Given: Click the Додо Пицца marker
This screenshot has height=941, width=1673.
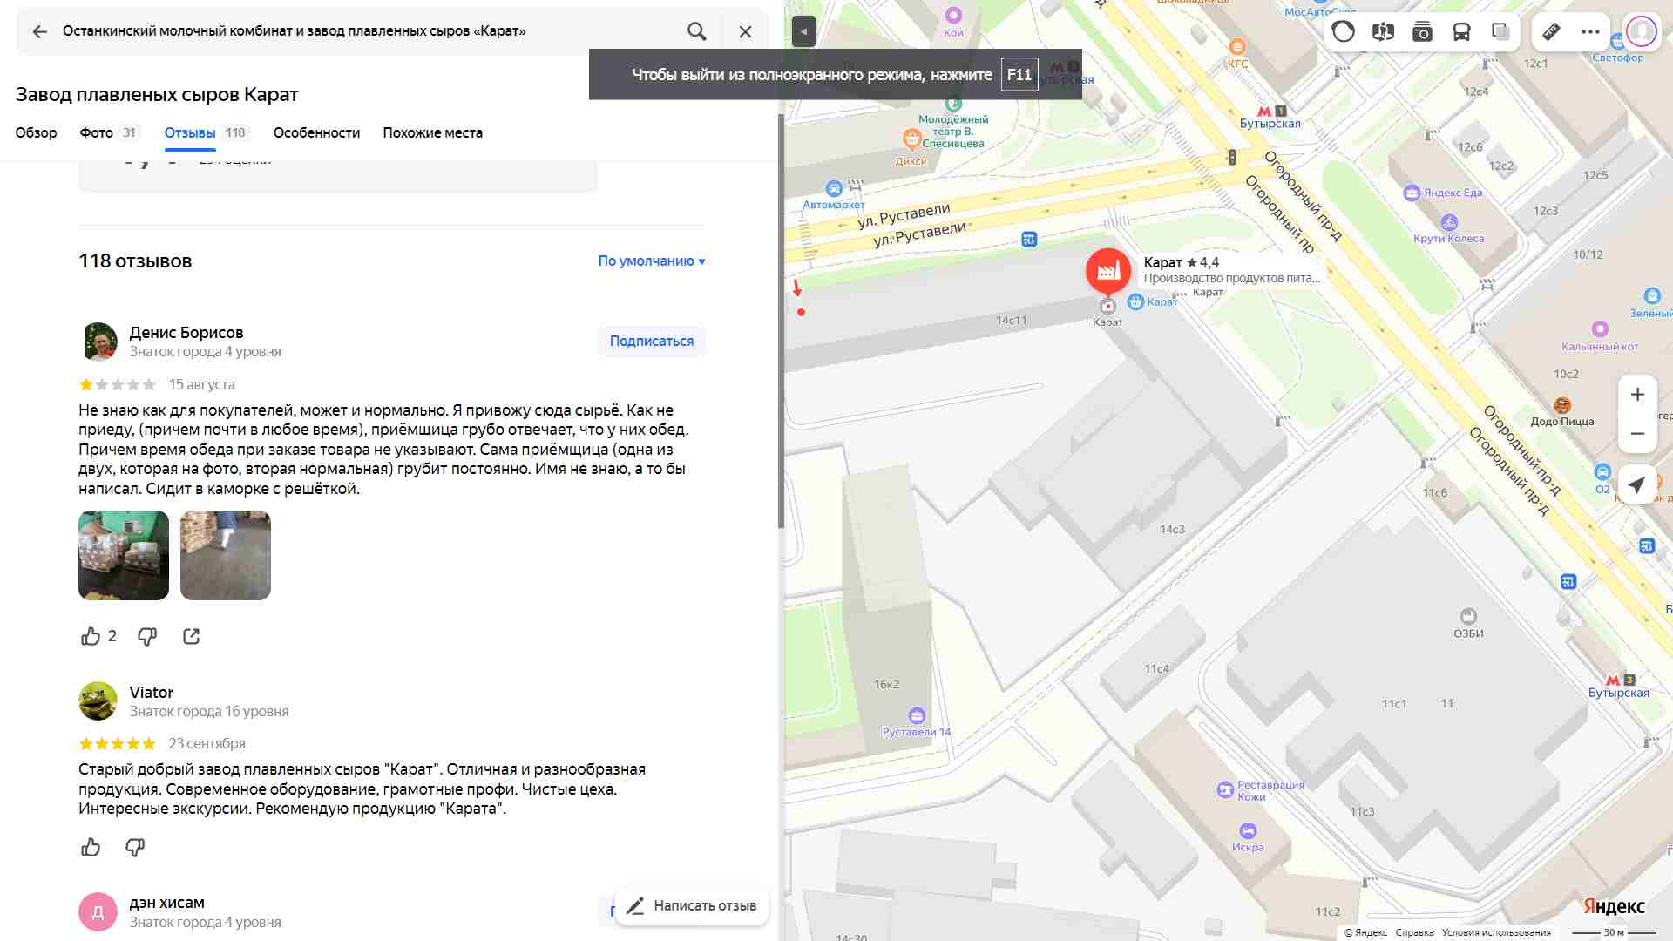Looking at the screenshot, I should [1562, 405].
